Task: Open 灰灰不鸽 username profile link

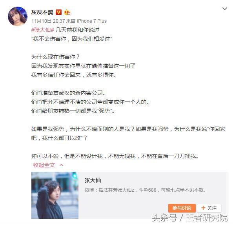Action: (42, 12)
